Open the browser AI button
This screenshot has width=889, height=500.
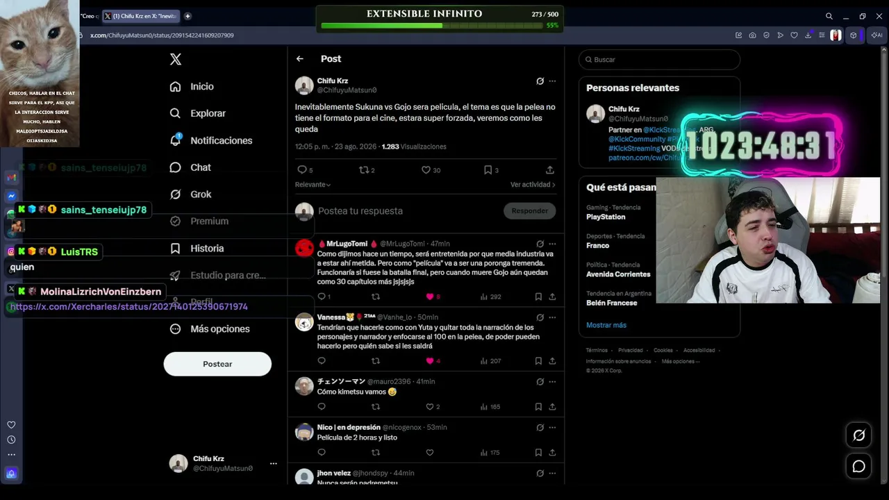[x=878, y=35]
